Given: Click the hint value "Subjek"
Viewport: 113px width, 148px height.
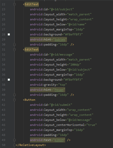Looking at the screenshot, I should click(x=60, y=39).
